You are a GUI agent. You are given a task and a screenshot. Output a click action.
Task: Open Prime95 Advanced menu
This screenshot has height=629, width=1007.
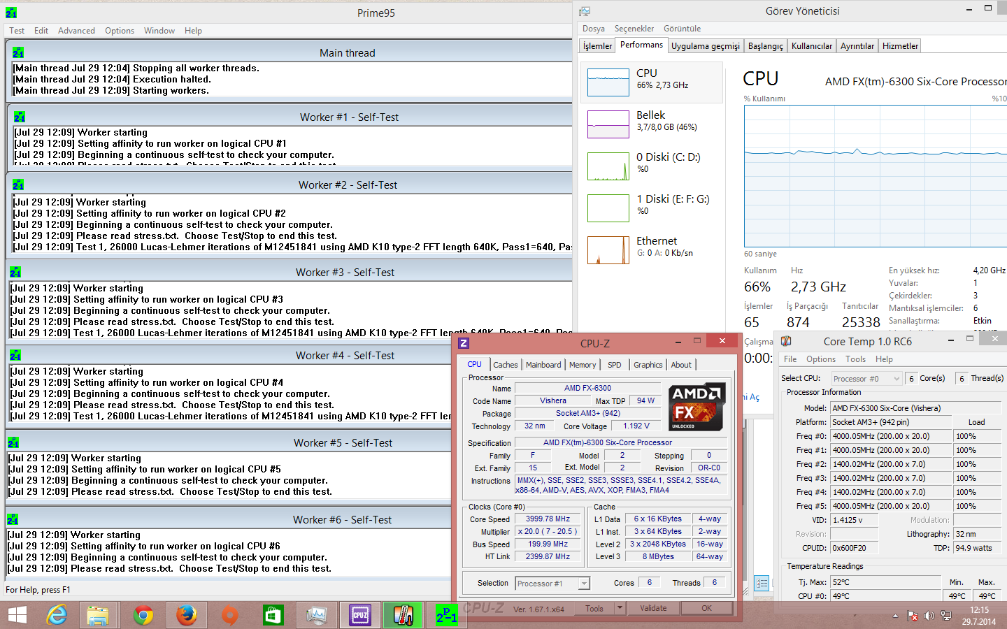pyautogui.click(x=76, y=31)
